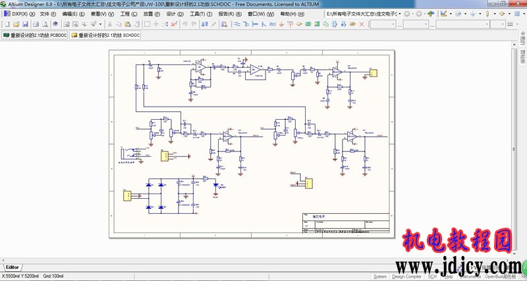Open the 文件 (F) menu
The height and width of the screenshot is (281, 527).
47,14
